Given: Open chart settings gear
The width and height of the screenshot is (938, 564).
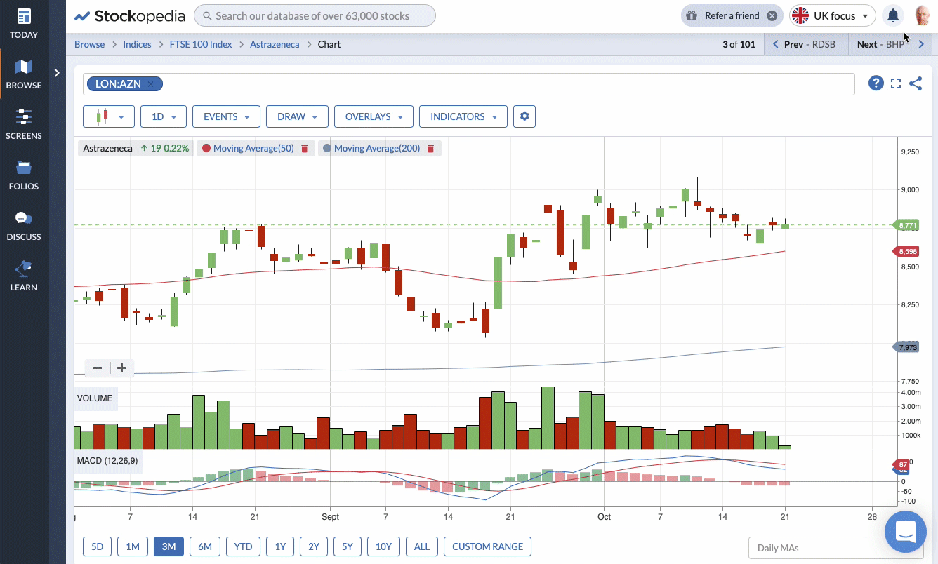Looking at the screenshot, I should 524,116.
